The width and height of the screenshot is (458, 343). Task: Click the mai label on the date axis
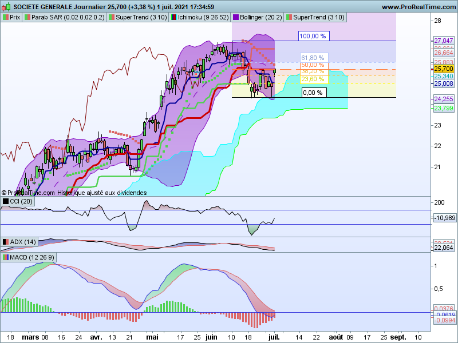152,337
